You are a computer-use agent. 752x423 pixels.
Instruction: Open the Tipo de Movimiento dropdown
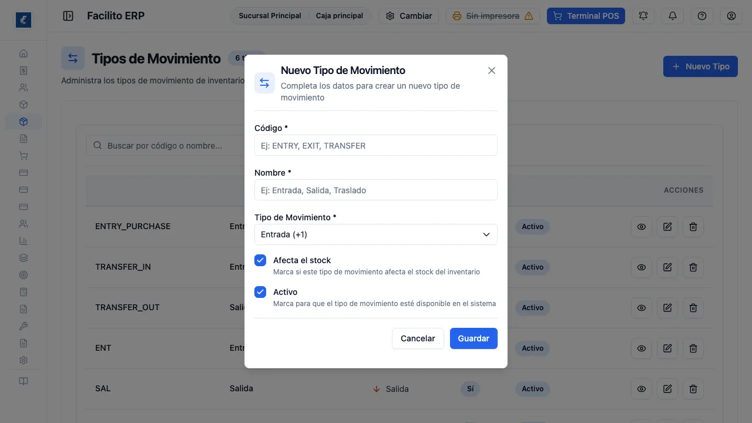coord(376,234)
